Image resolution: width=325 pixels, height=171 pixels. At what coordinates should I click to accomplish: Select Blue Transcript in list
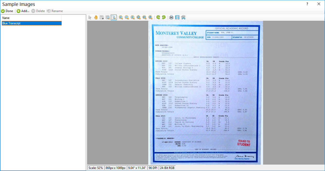coord(31,23)
